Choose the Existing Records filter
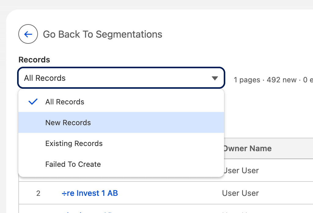 (x=74, y=143)
